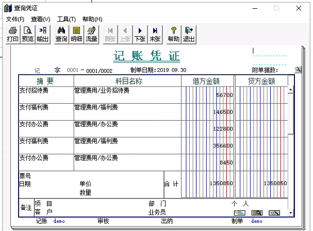The image size is (313, 231).
Task: Click magnifier icon beside 附单据数
Action: [x=298, y=70]
